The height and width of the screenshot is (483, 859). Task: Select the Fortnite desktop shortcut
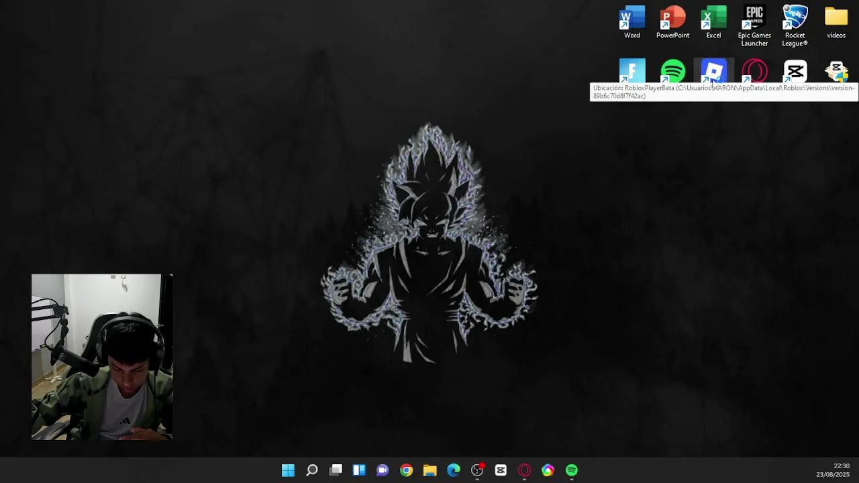[632, 71]
